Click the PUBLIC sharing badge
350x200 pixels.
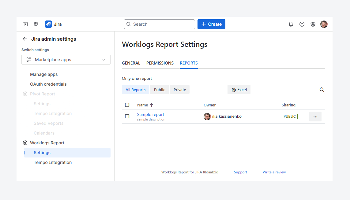(289, 117)
